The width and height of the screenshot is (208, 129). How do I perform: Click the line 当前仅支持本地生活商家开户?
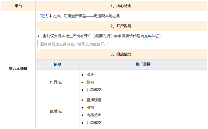(101, 36)
